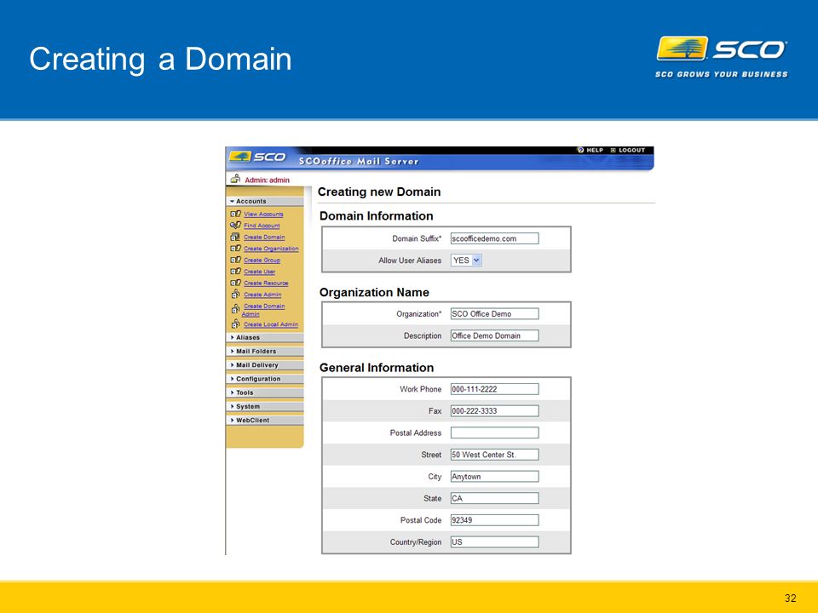Click the 'Admin: admin' text

(x=267, y=180)
